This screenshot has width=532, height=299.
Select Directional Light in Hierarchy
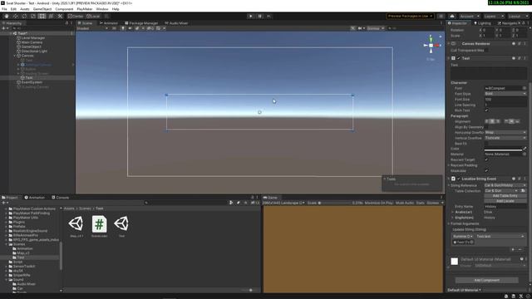pos(34,51)
